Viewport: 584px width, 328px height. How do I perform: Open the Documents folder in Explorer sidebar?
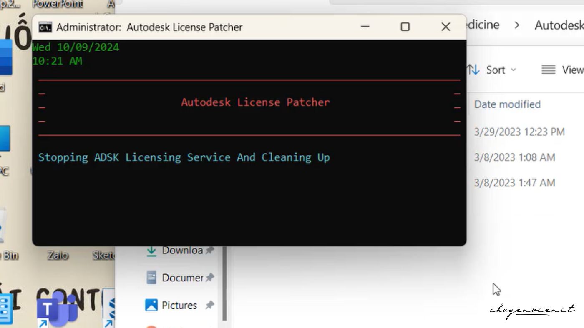point(182,278)
